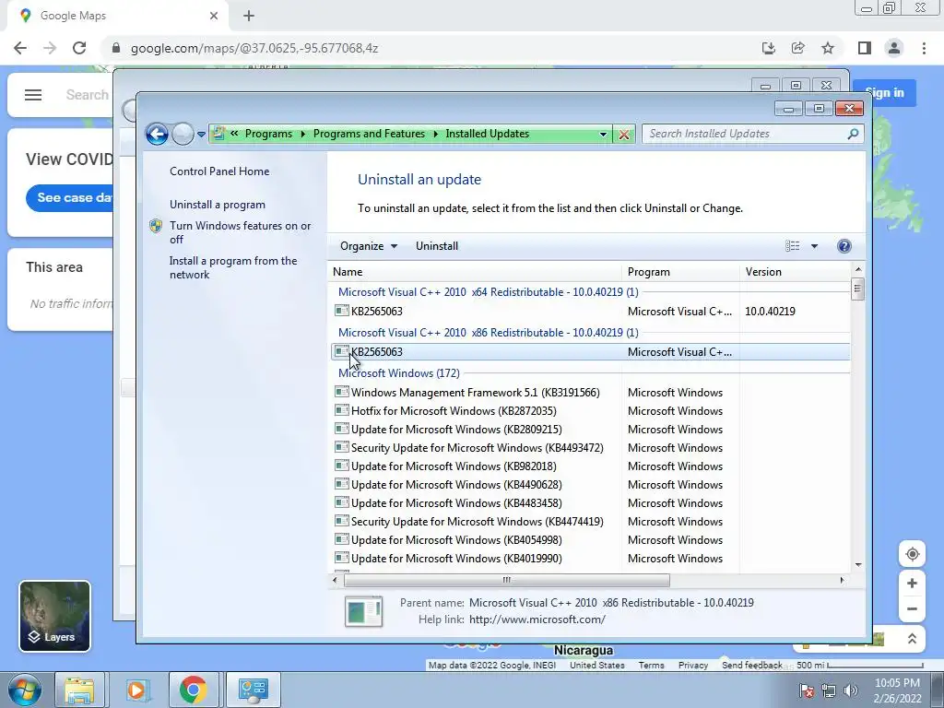Zoom out on the Google map
Screen dimensions: 944x708
pos(912,608)
